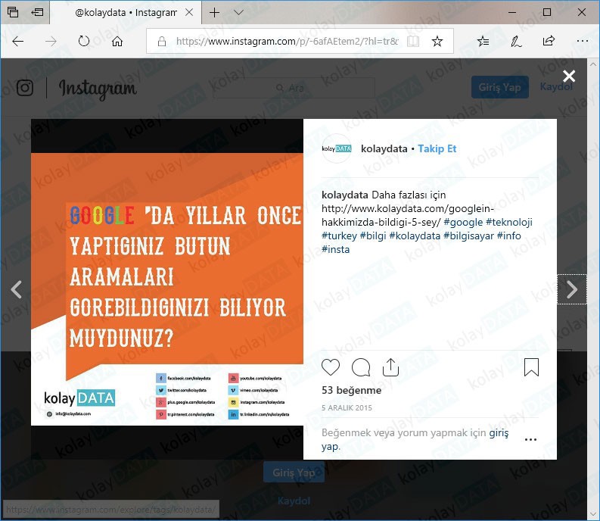
Task: Refresh the page with reload icon
Action: [84, 41]
